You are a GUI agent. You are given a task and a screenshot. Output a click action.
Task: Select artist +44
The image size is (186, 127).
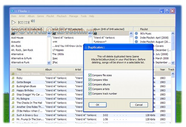click(x=55, y=42)
